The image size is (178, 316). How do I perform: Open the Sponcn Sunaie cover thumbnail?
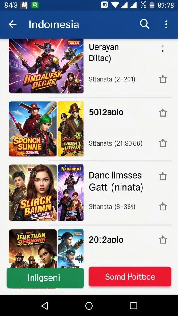[33, 129]
